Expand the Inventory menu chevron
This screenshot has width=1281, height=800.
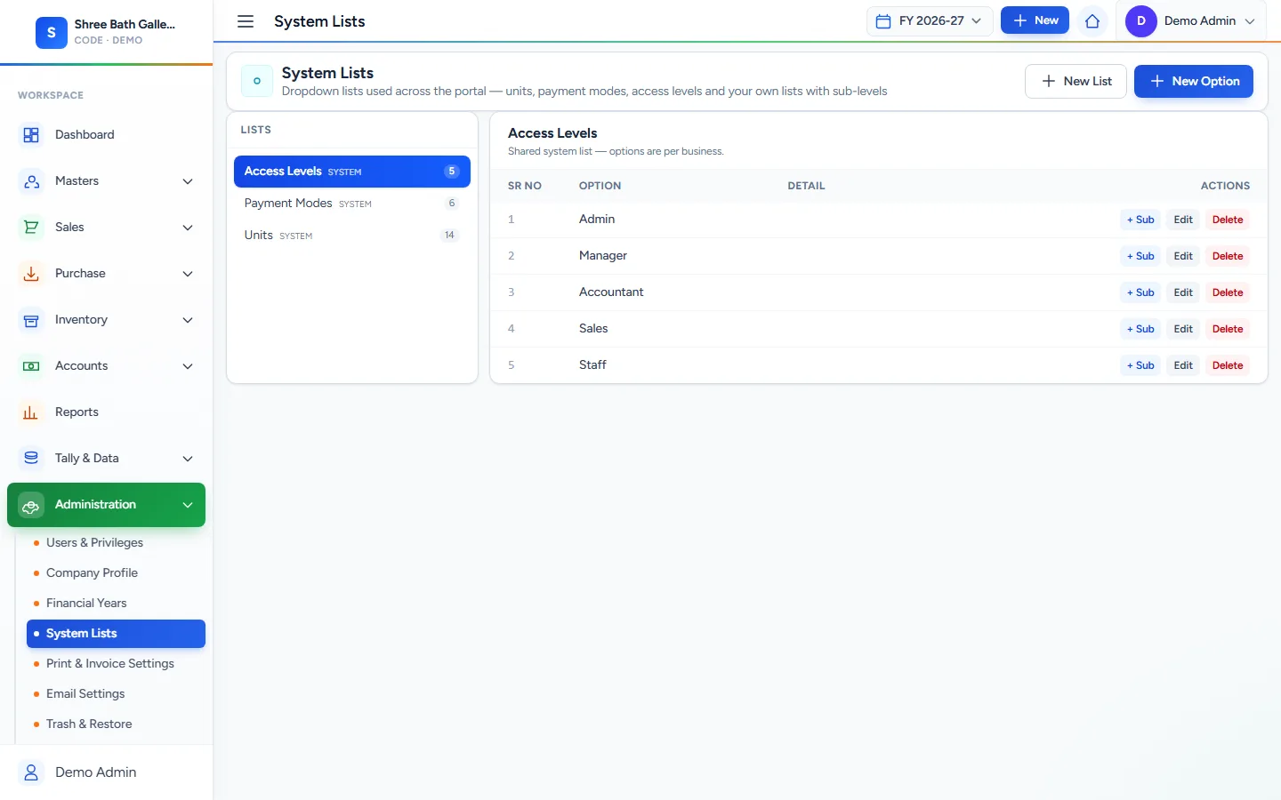188,320
